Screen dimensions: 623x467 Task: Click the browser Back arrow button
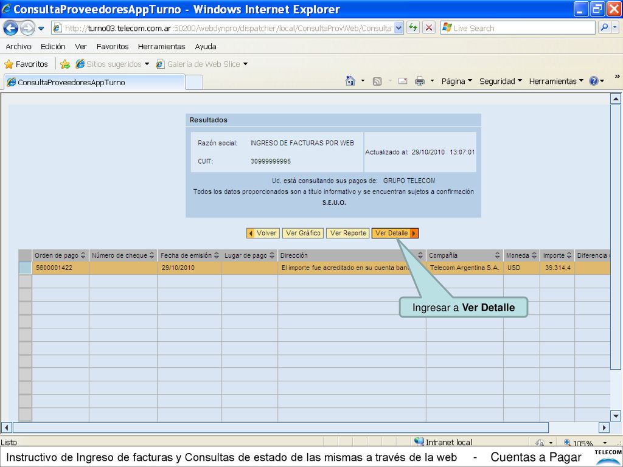11,28
